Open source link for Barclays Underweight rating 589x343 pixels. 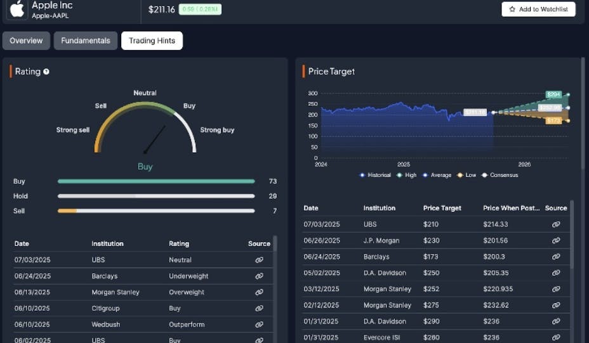coord(259,276)
